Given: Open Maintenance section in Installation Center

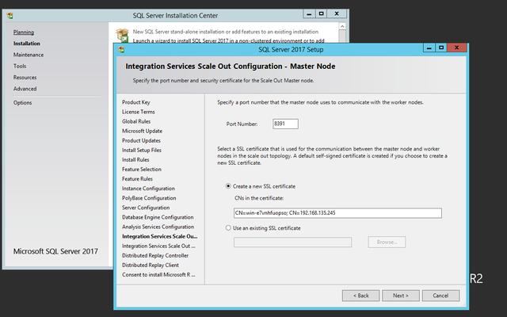Looking at the screenshot, I should point(29,55).
